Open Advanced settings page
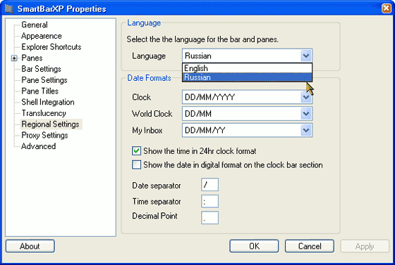 (38, 146)
